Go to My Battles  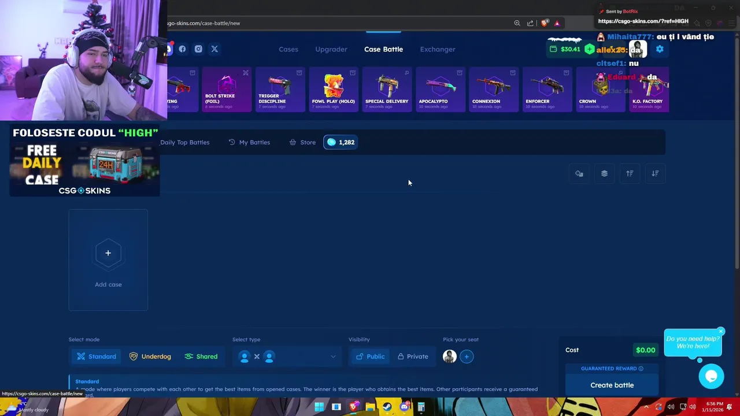click(249, 142)
